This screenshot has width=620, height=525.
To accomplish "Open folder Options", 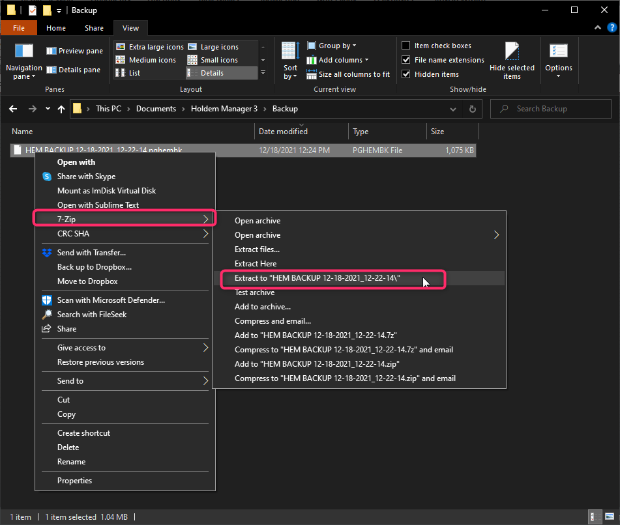I will pos(558,61).
